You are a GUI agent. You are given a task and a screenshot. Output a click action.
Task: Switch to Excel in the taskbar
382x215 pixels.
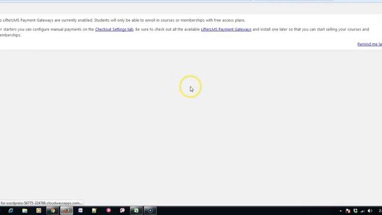136,210
